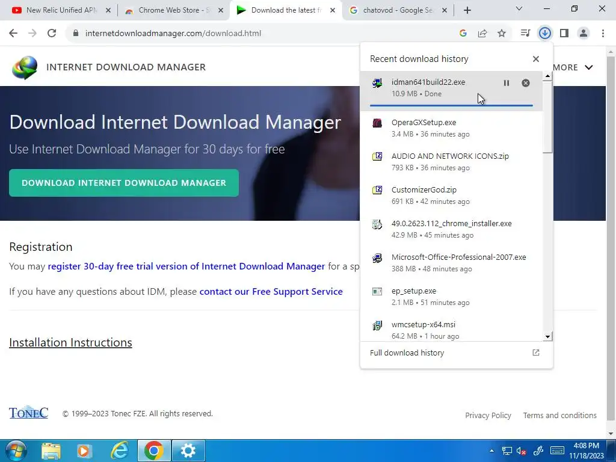Open Full download history in new tab

(536, 353)
